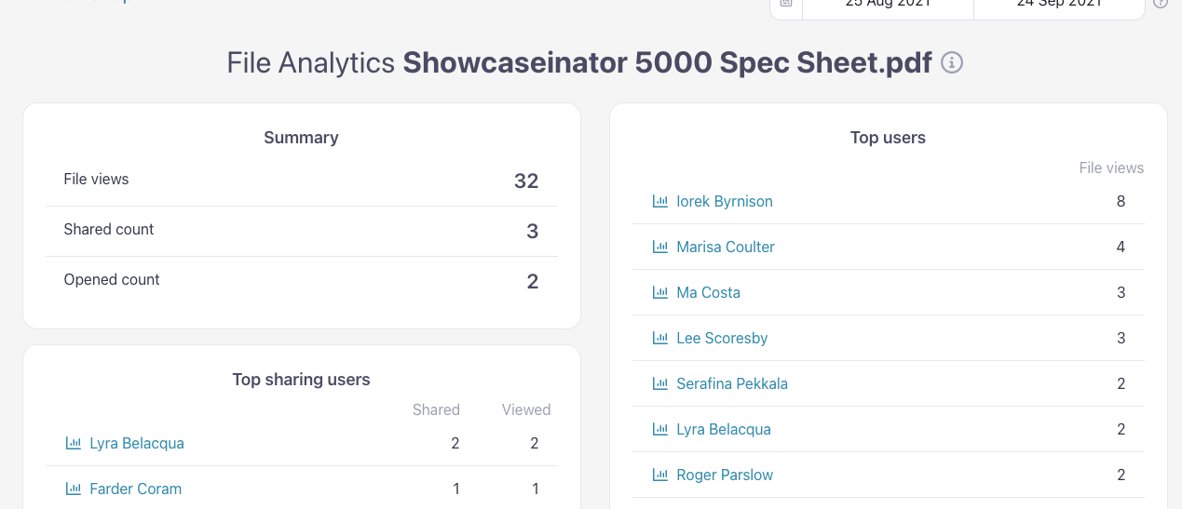The image size is (1182, 509).
Task: Click the calendar icon in the date range picker
Action: coord(786,4)
